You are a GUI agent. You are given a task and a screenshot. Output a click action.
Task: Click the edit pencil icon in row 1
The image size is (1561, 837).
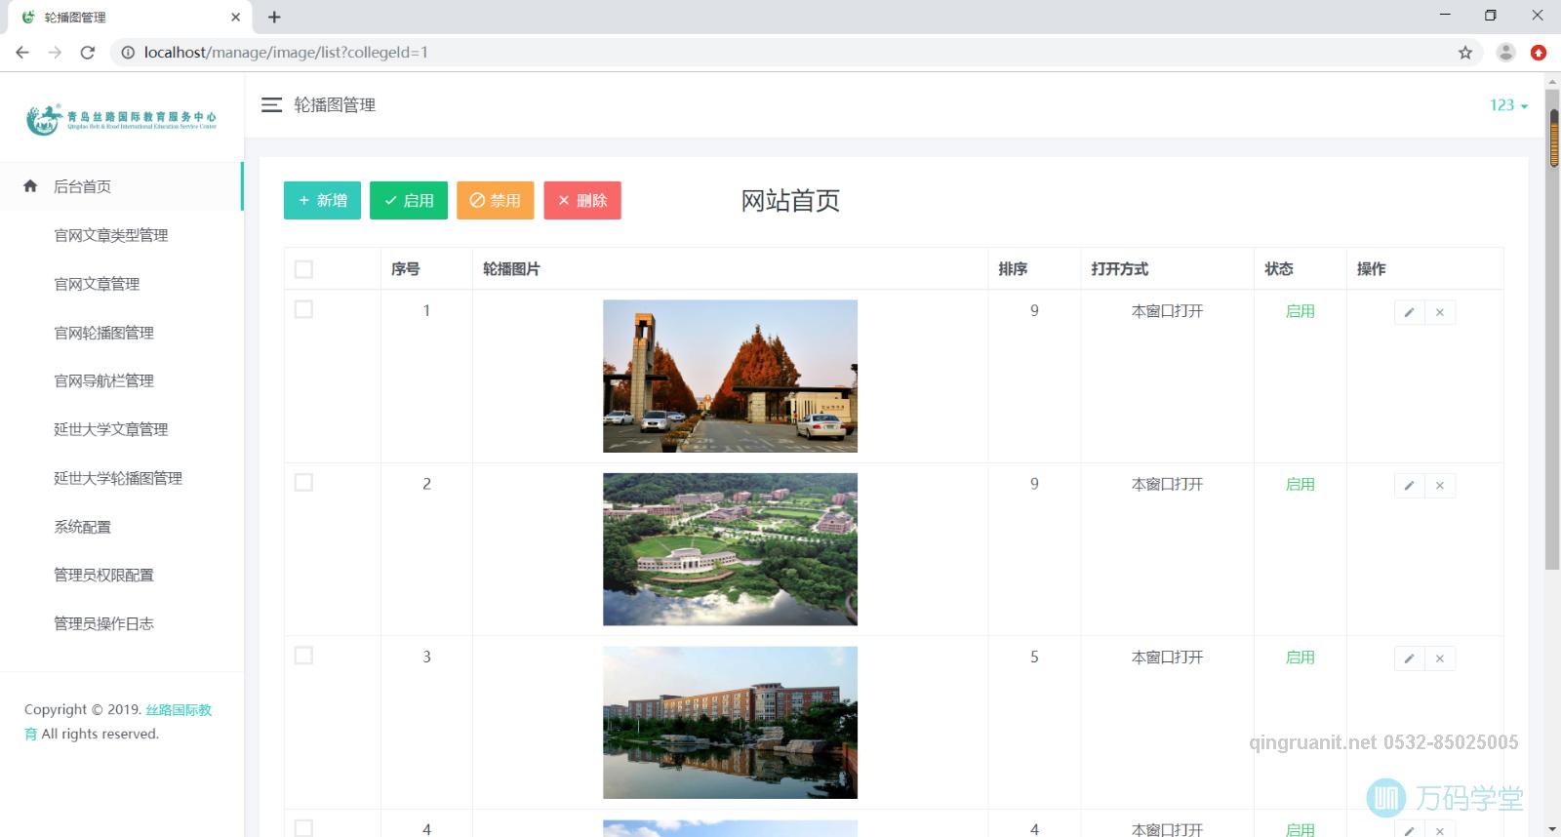[x=1409, y=313]
